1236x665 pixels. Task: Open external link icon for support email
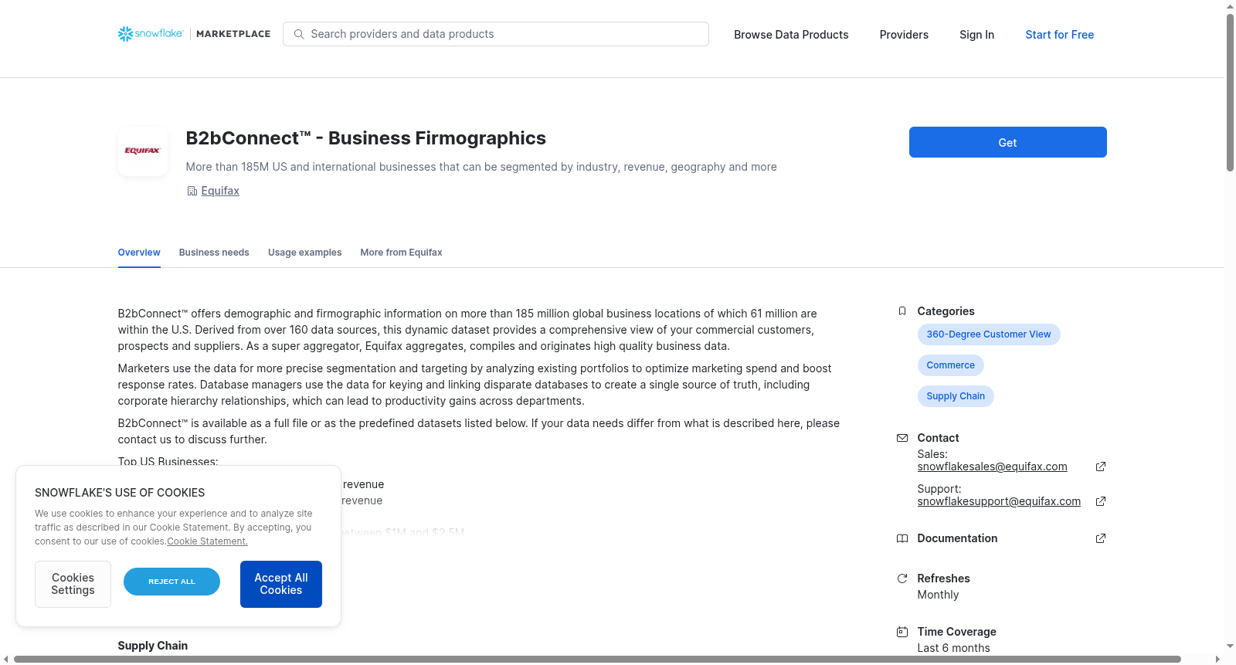pos(1101,501)
